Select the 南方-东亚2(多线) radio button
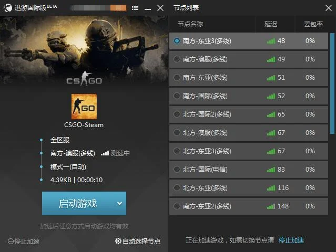The height and width of the screenshot is (252, 336). tap(177, 206)
